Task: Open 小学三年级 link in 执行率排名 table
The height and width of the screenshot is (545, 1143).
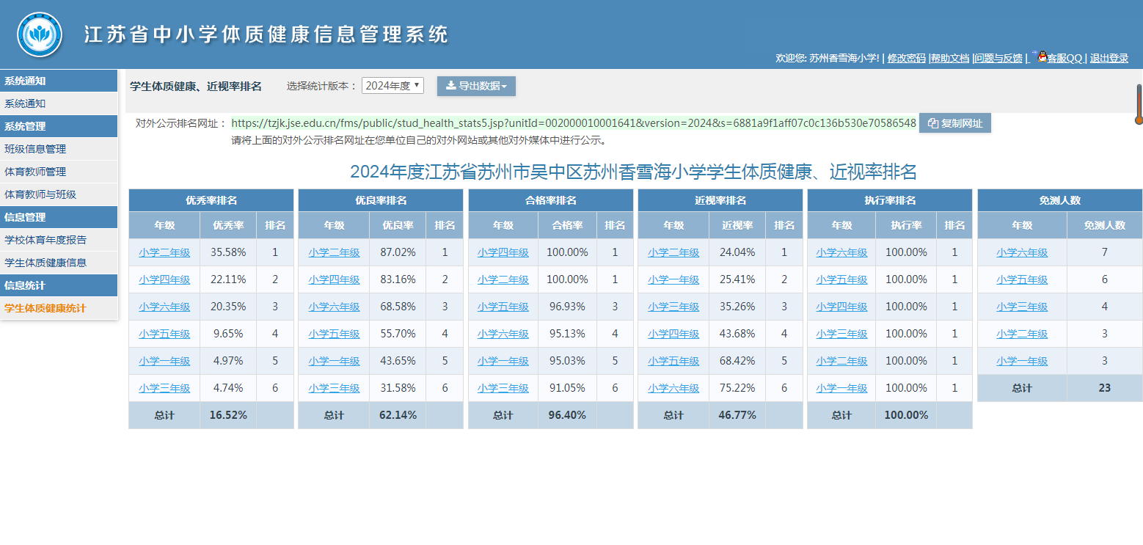Action: 841,334
